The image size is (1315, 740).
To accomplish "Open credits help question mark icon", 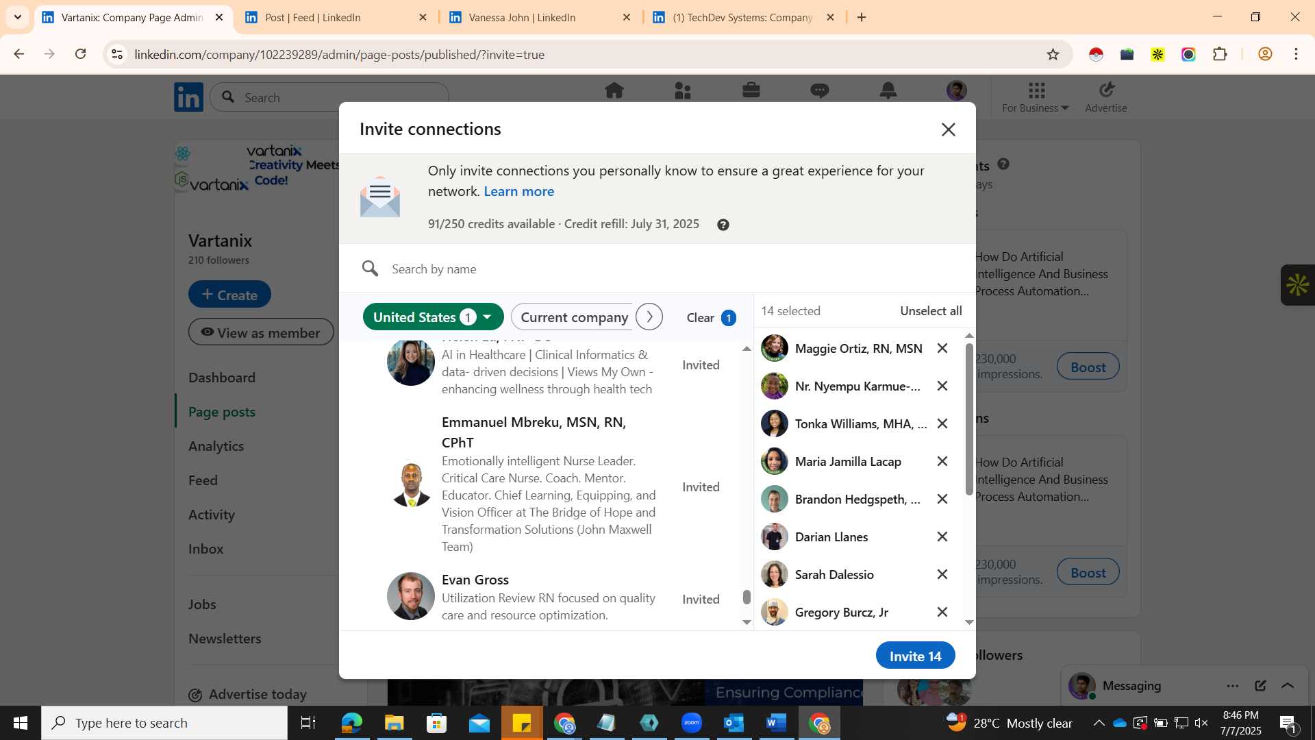I will [723, 225].
